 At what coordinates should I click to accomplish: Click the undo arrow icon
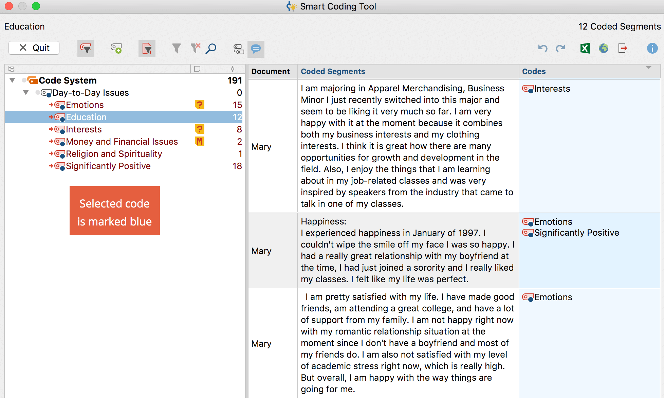(543, 49)
